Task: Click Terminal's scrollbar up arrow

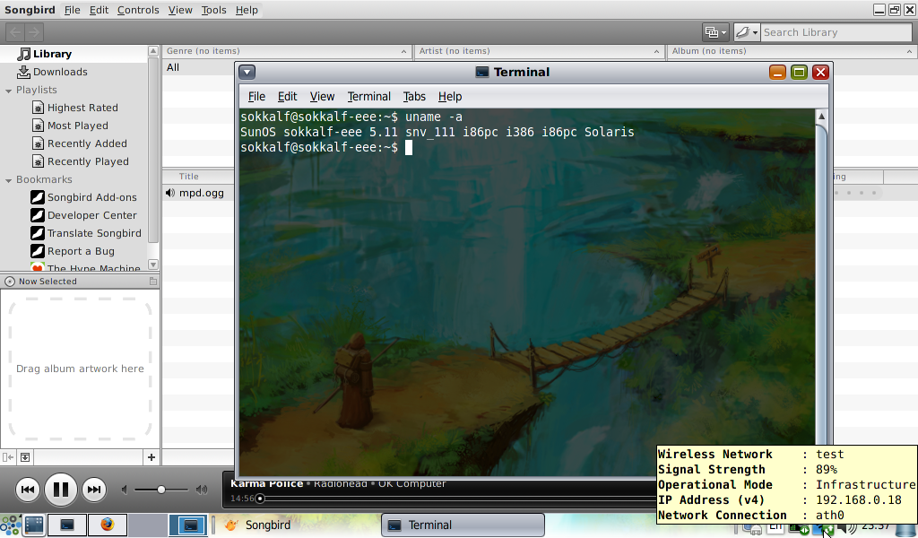Action: pos(821,117)
